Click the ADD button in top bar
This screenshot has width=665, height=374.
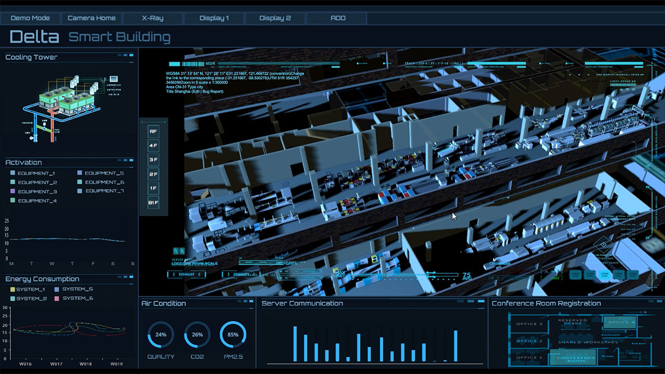338,18
